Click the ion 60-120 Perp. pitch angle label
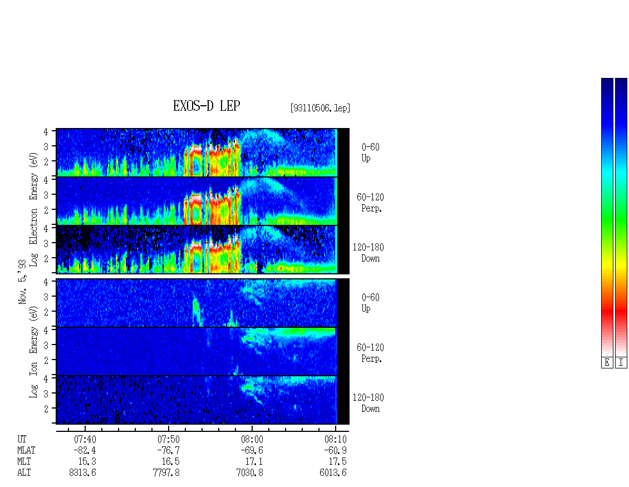This screenshot has height=487, width=629. pos(370,353)
